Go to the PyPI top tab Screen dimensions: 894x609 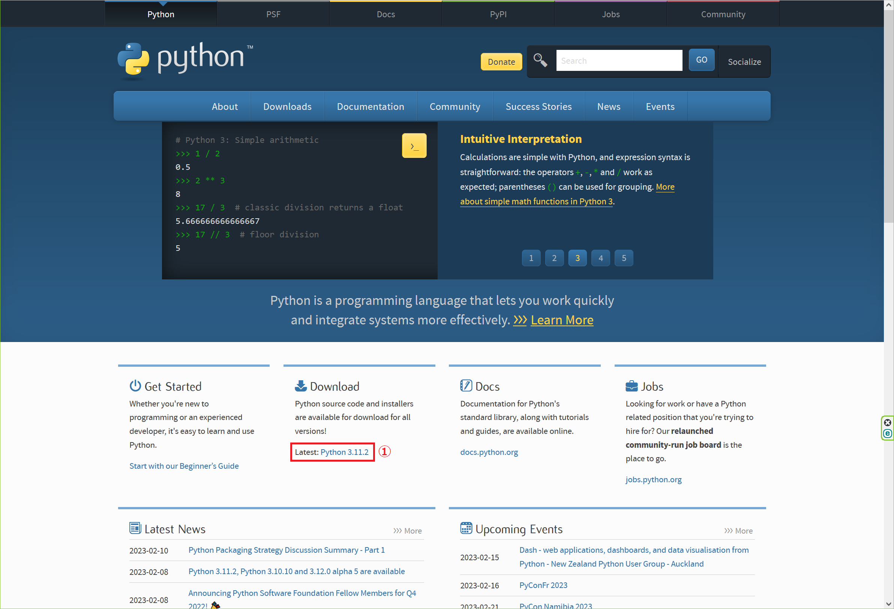498,14
